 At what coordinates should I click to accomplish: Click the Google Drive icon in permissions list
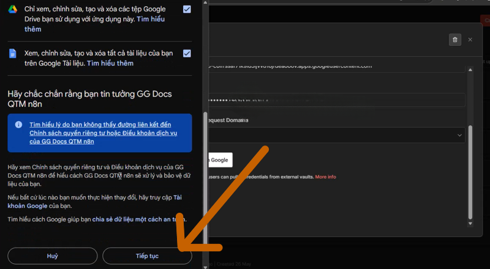point(12,9)
